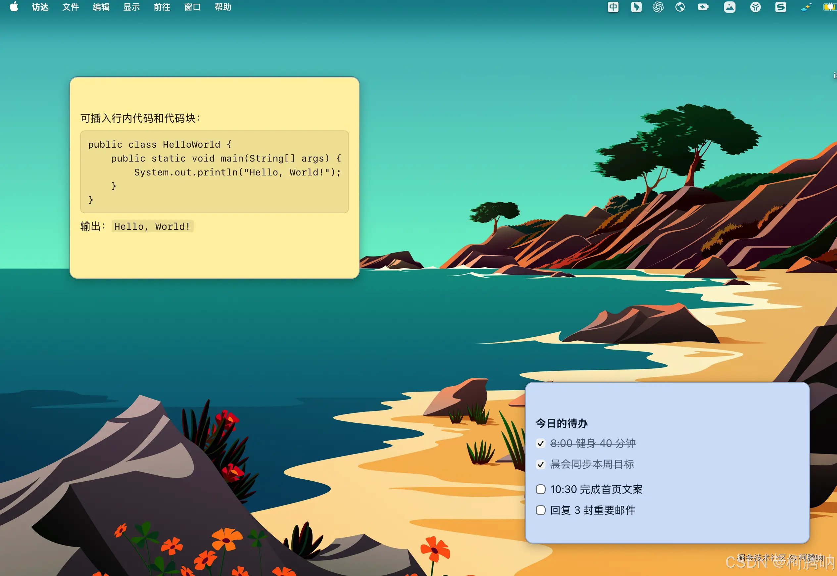
Task: Check the 10:30 完成首页文案 task
Action: pyautogui.click(x=540, y=489)
